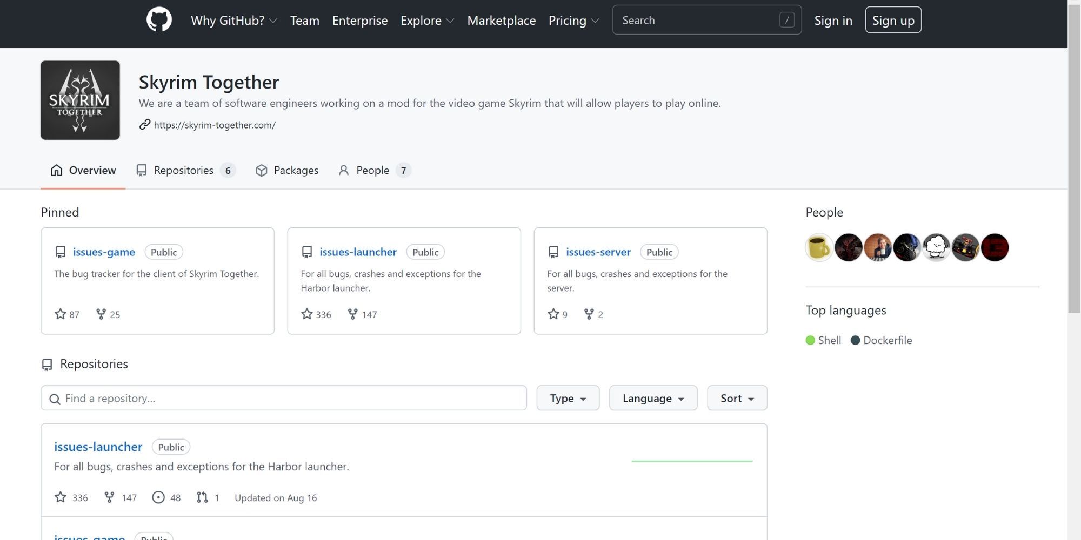The width and height of the screenshot is (1081, 540).
Task: Switch to the Repositories tab
Action: tap(185, 170)
